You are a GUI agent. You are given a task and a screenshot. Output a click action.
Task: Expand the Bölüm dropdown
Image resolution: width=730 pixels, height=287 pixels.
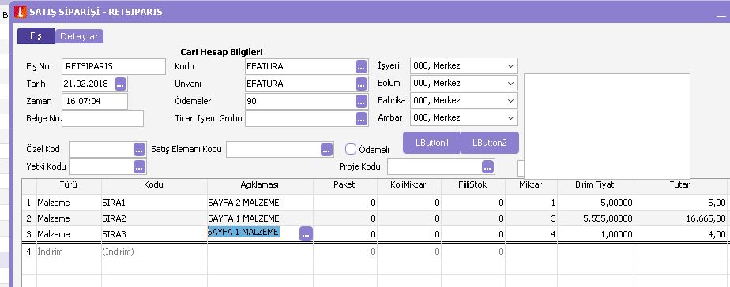point(510,83)
